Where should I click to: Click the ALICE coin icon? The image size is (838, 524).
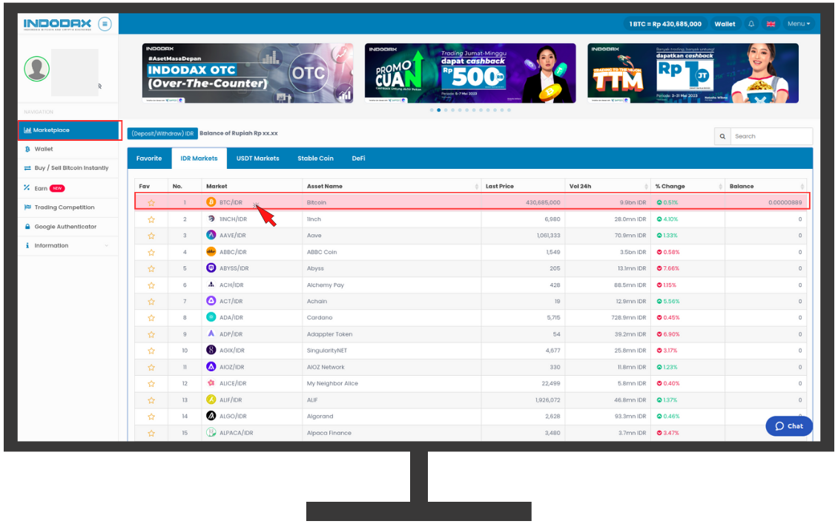(x=211, y=383)
